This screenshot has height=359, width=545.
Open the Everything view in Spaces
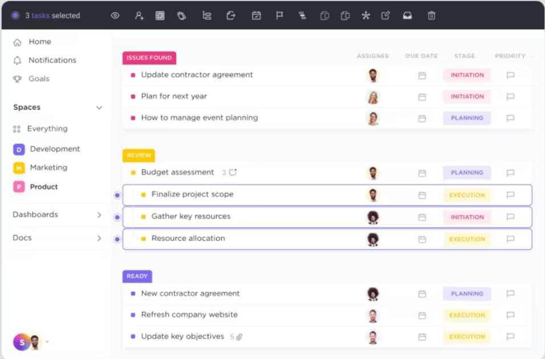pyautogui.click(x=47, y=129)
